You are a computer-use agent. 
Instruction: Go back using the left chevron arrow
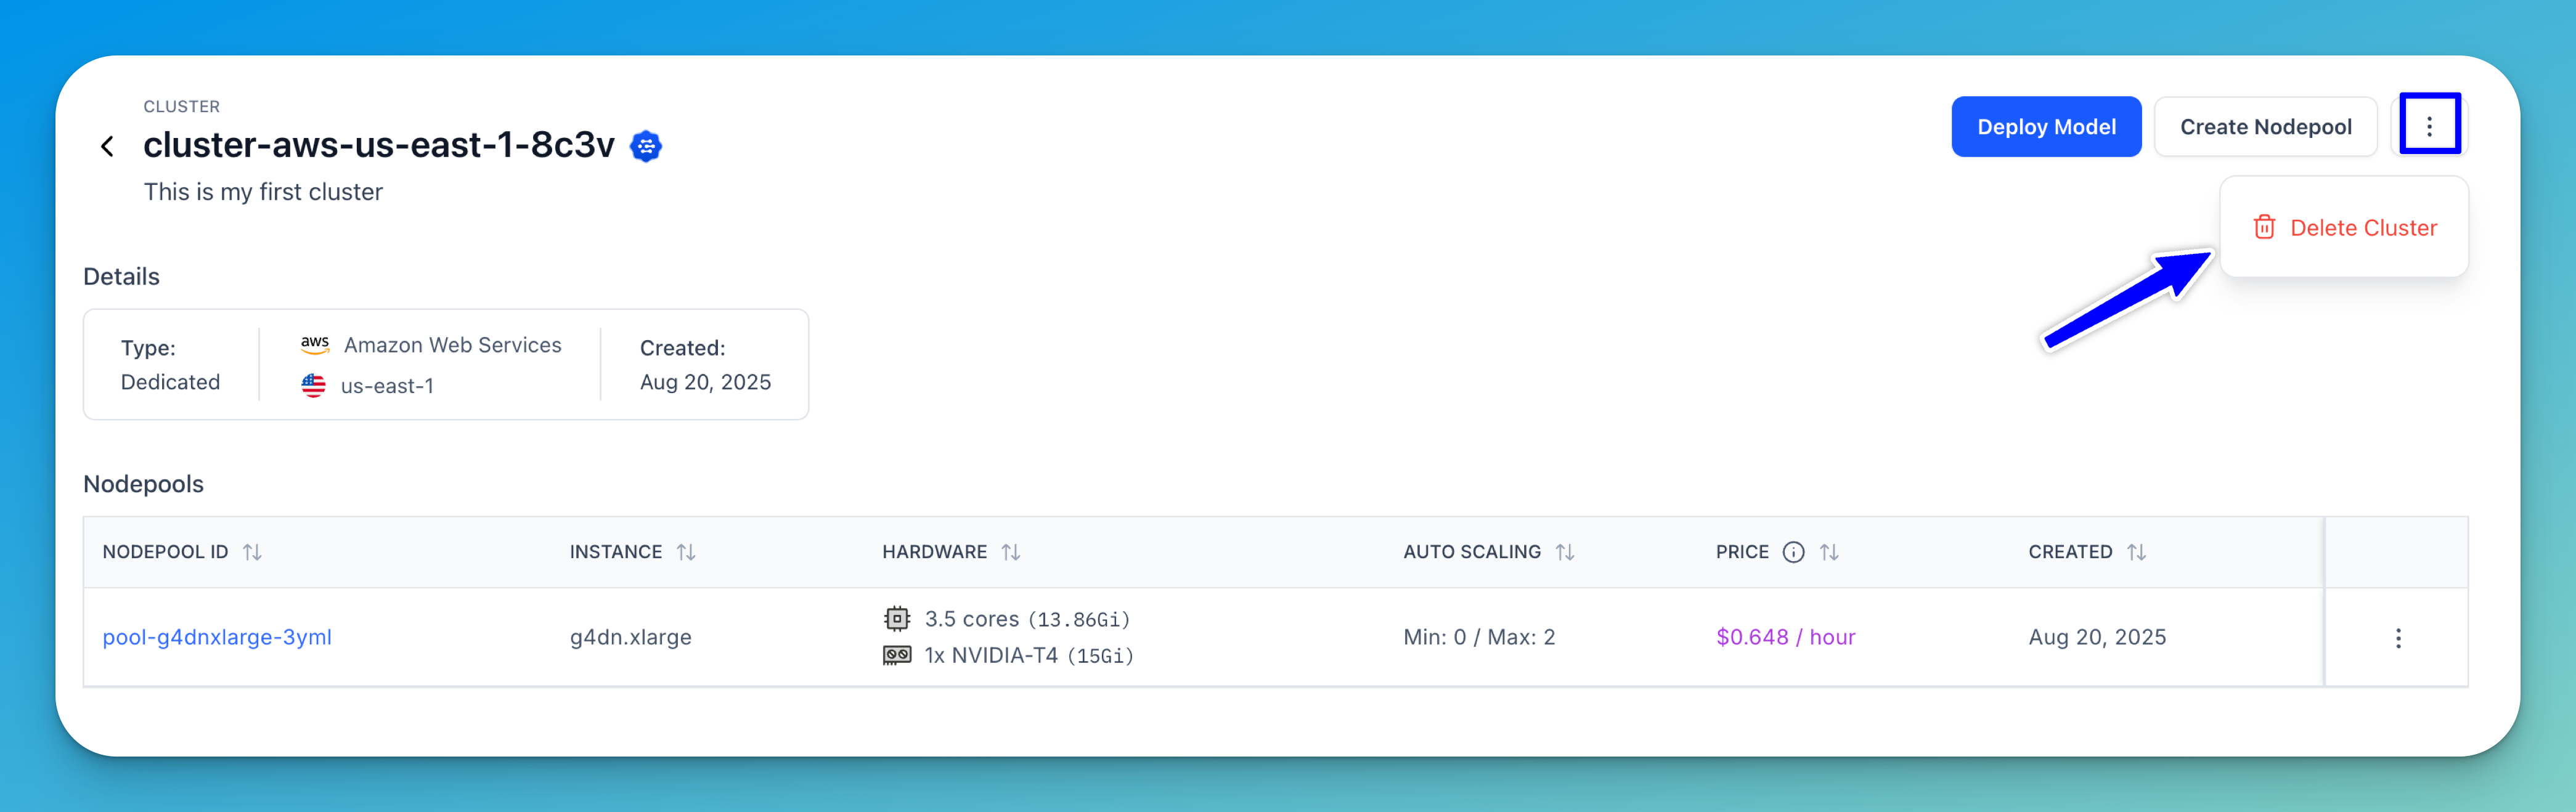(107, 146)
